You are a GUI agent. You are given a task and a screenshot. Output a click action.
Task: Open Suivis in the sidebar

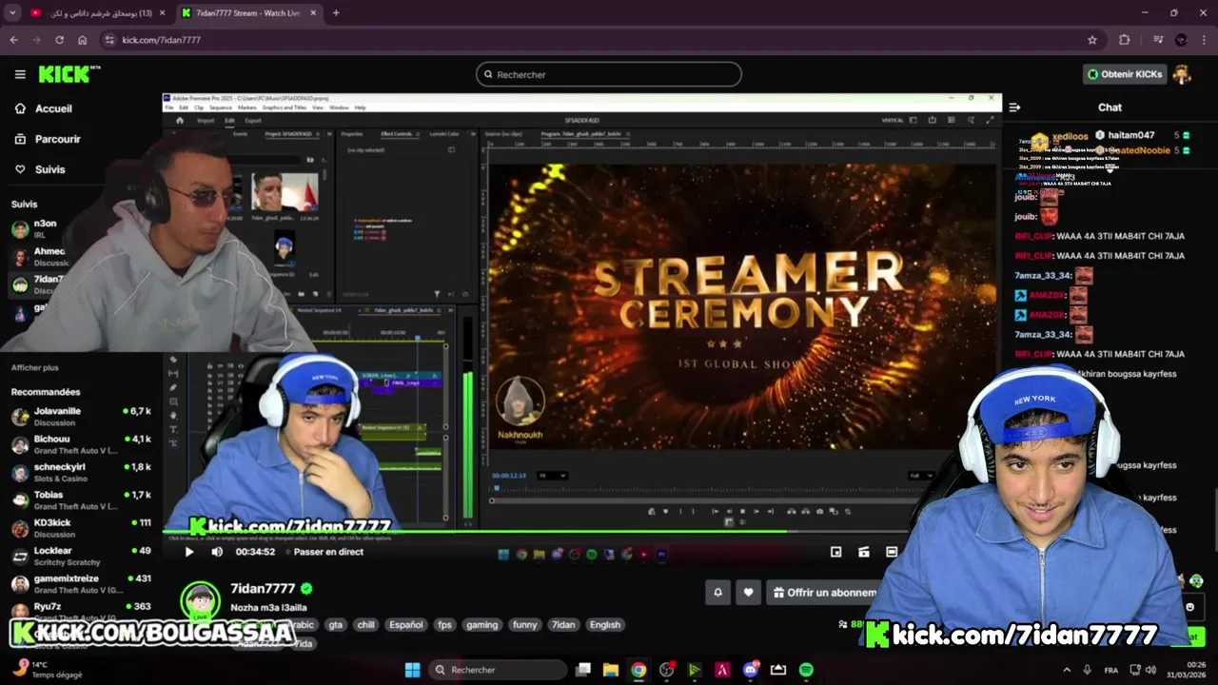(40, 169)
